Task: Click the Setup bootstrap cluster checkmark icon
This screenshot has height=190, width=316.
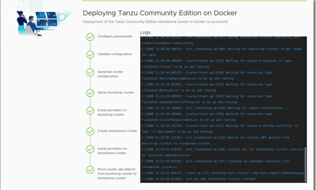Action: (x=90, y=93)
